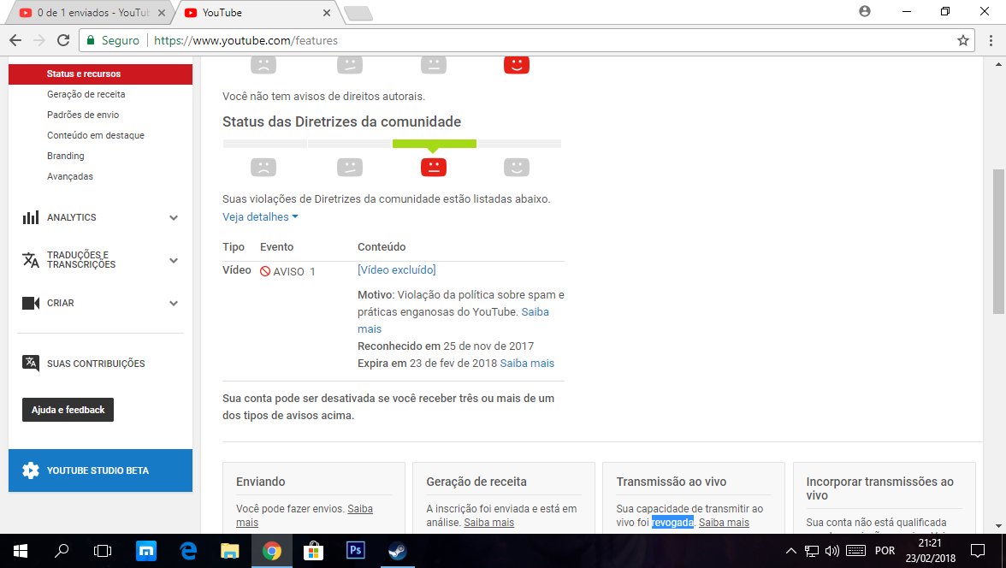Switch to the '0 de 1 enviados' tab
This screenshot has width=1006, height=568.
point(90,12)
